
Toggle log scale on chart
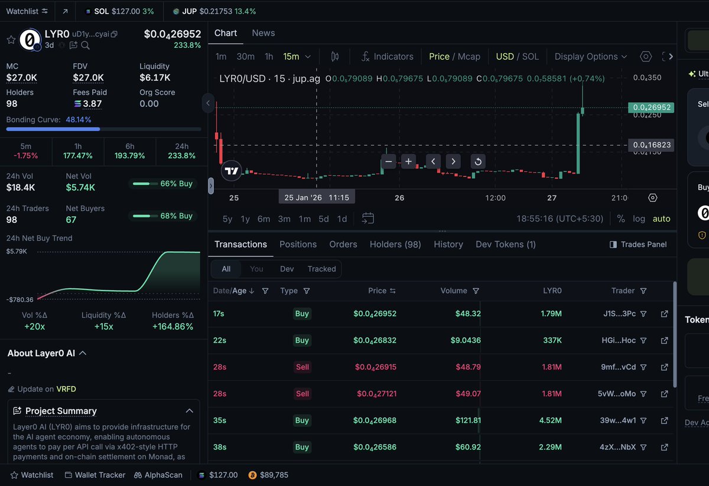(x=639, y=218)
